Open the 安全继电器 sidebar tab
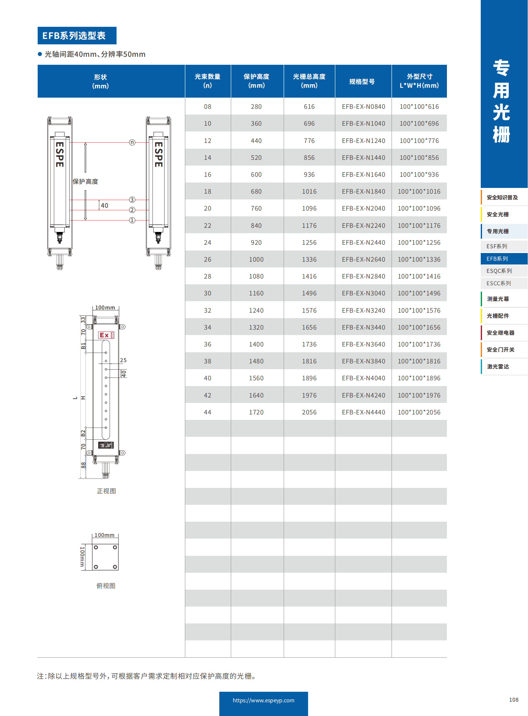 pos(504,333)
